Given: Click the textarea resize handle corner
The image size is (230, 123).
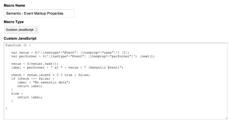Looking at the screenshot, I should coord(226,118).
